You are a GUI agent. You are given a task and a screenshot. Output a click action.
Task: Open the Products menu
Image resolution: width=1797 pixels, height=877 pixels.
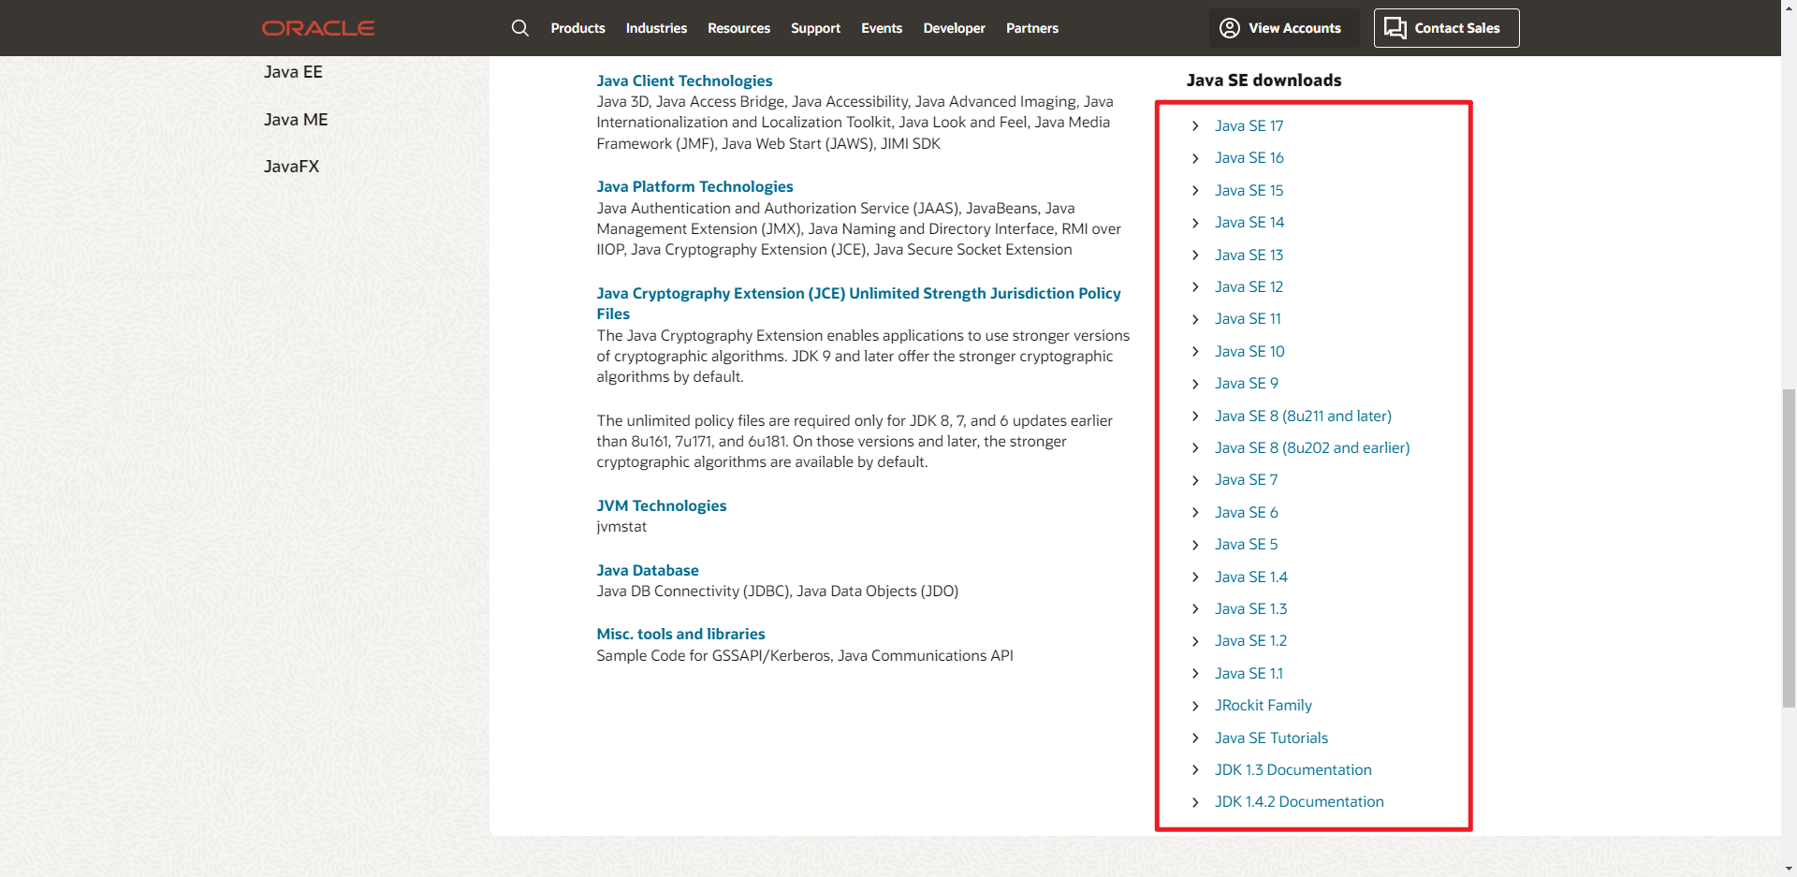[x=577, y=28]
